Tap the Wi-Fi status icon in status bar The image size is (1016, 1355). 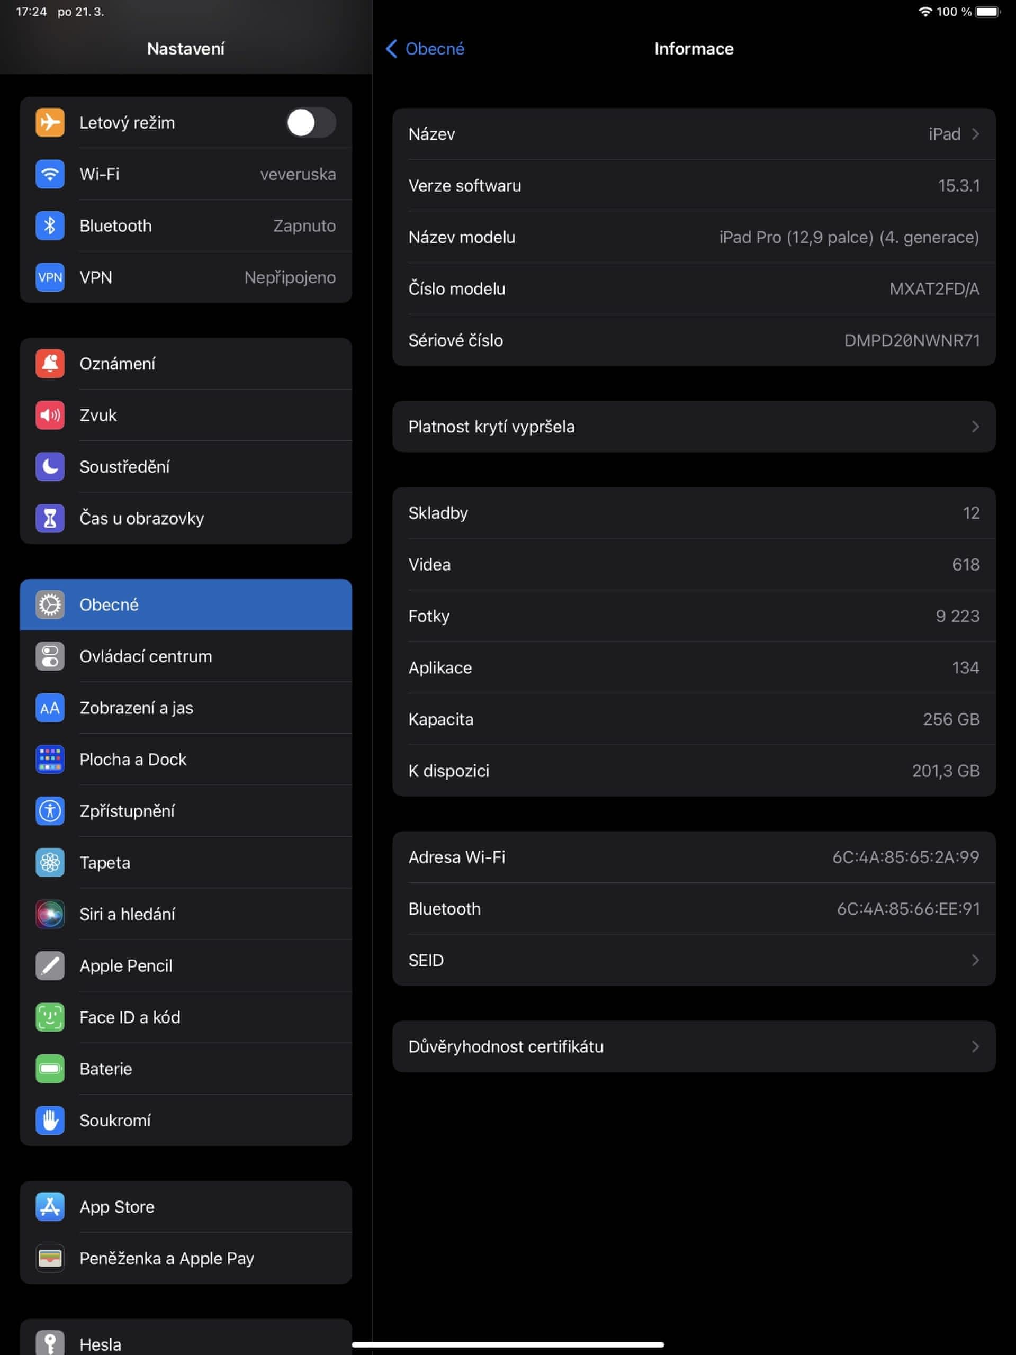tap(925, 12)
